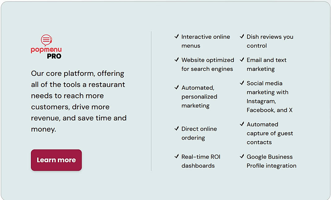This screenshot has width=331, height=200.
Task: Select the Dish reviews you control feature text
Action: point(270,41)
